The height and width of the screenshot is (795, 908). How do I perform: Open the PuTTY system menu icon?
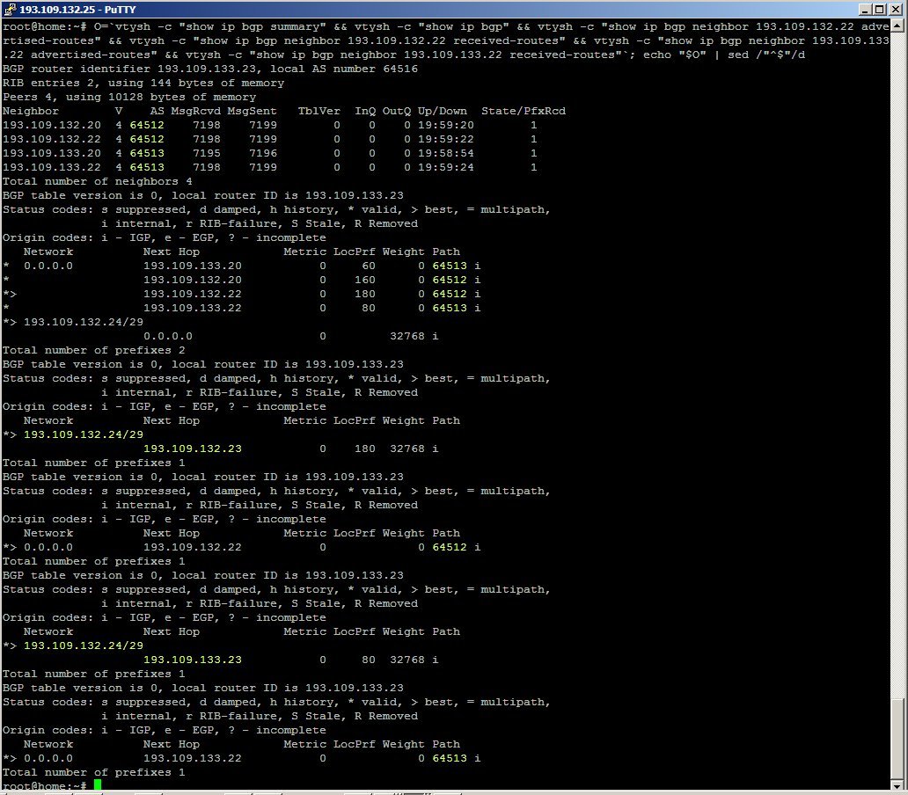pyautogui.click(x=9, y=10)
